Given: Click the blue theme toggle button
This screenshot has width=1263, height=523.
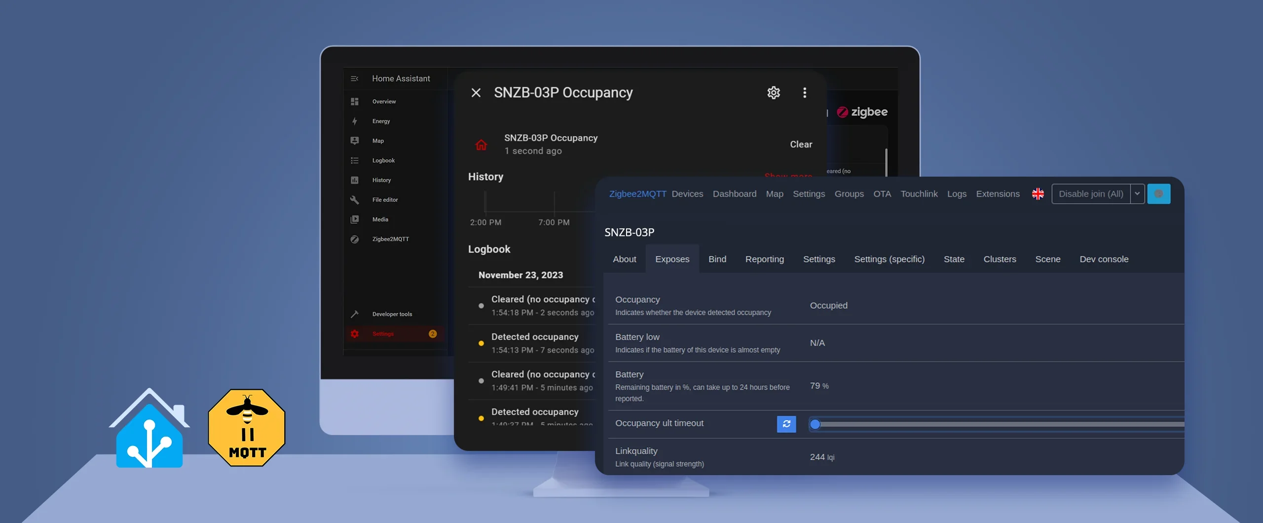Looking at the screenshot, I should (x=1158, y=194).
